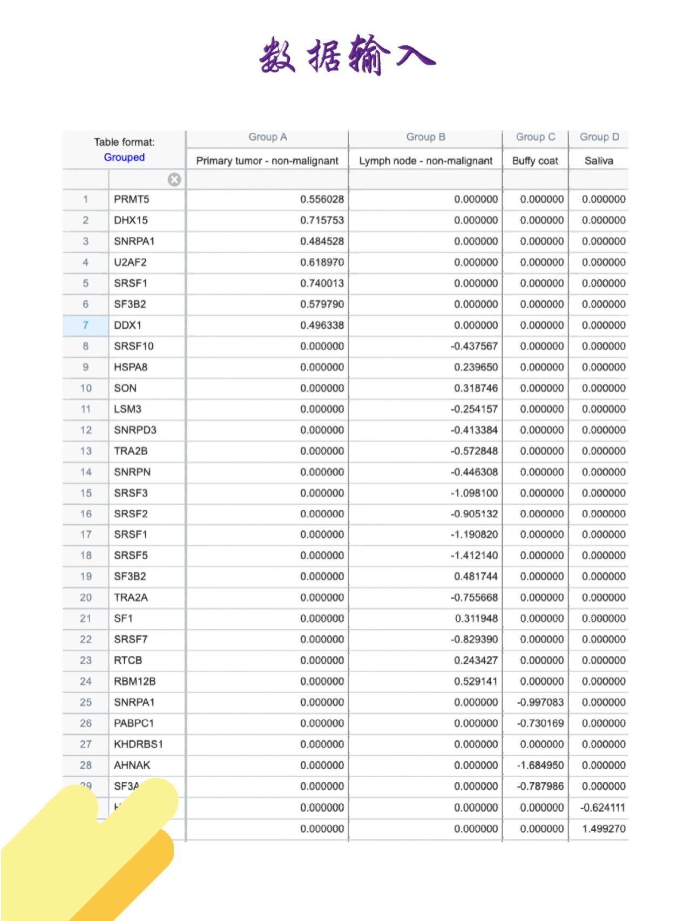The image size is (691, 921).
Task: Select cell value 0.318746
Action: click(476, 388)
